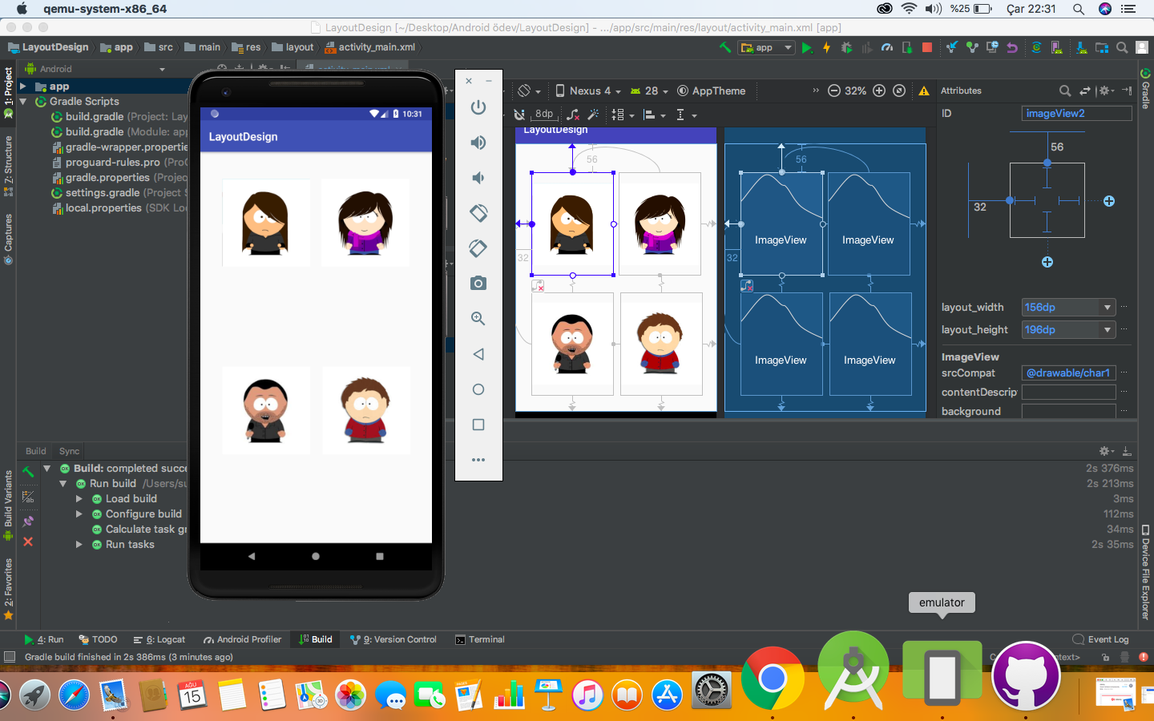
Task: Open Android Studio from the Dock
Action: click(853, 671)
